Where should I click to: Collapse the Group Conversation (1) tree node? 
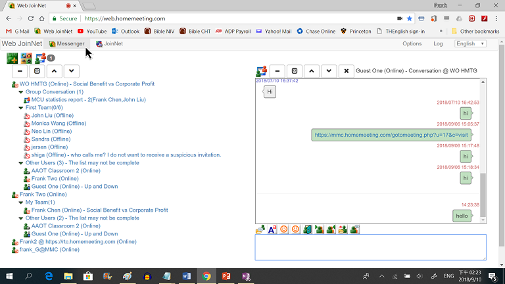[21, 92]
